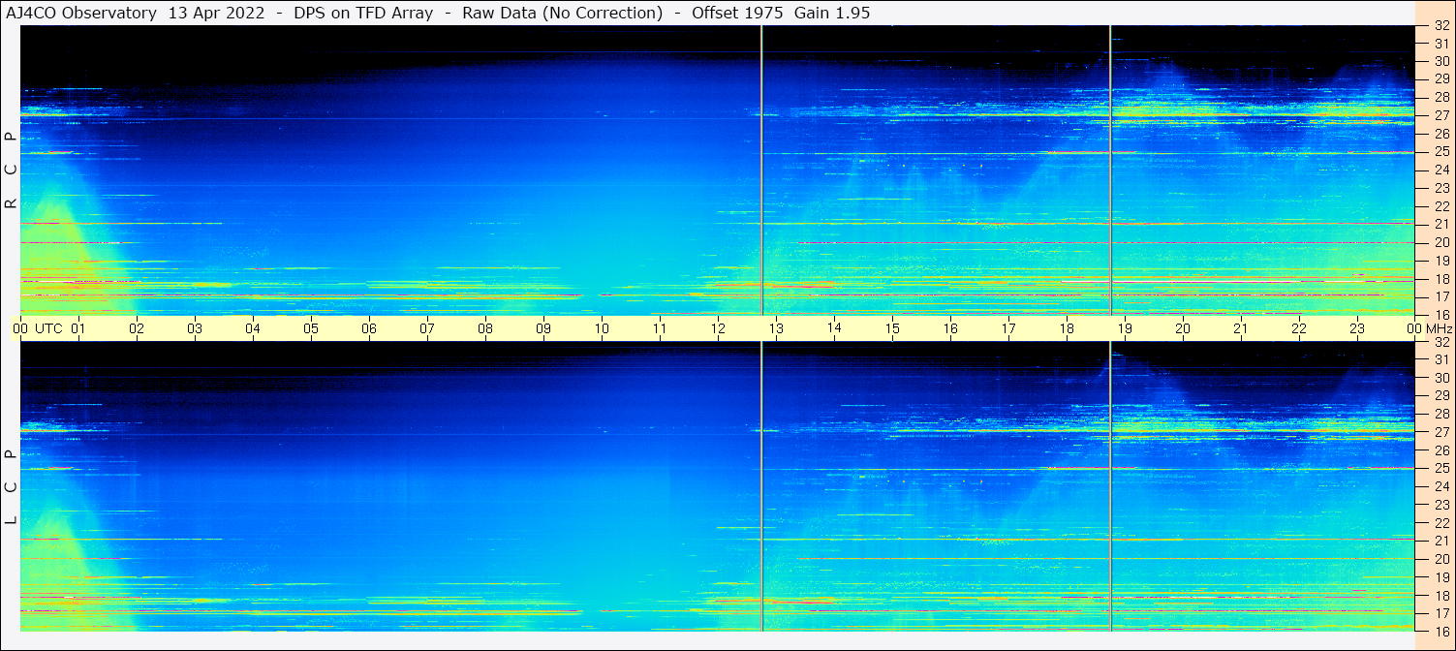This screenshot has height=651, width=1456.
Task: Click the 25 MHz label on the RCP frequency scale
Action: (1441, 152)
